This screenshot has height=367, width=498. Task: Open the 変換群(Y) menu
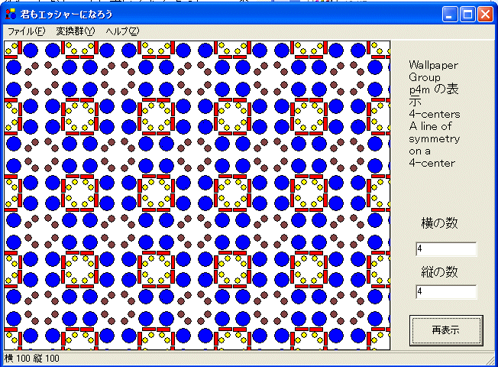tap(76, 31)
